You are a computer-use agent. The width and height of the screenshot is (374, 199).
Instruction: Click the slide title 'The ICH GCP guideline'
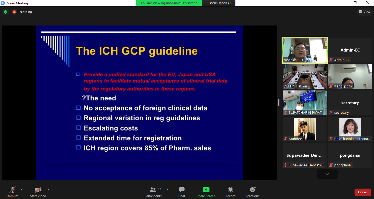(x=137, y=51)
